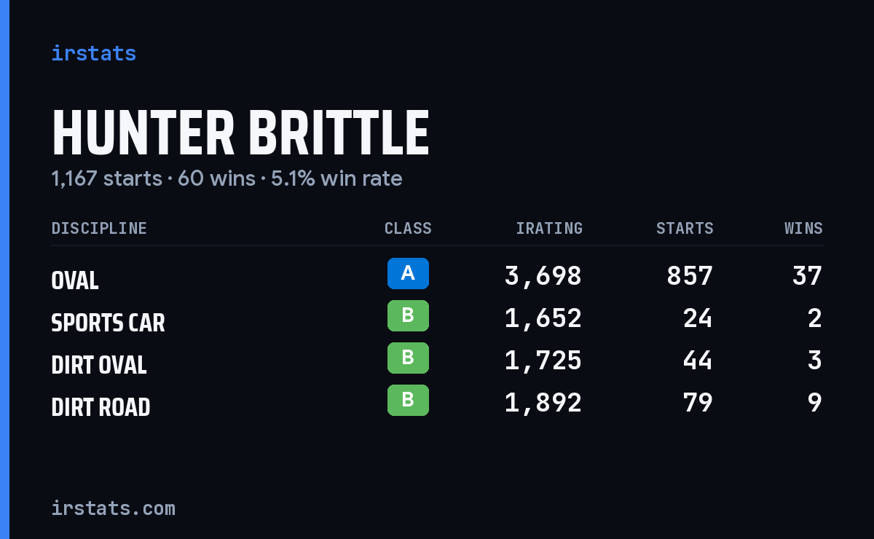Click the Dirt Road iRating value 1,892
Screen dimensions: 874x539
543,403
